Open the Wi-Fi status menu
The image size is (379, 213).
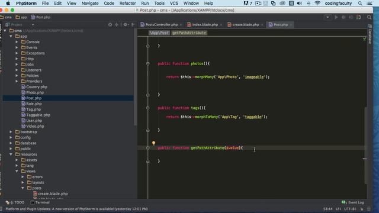[x=317, y=3]
